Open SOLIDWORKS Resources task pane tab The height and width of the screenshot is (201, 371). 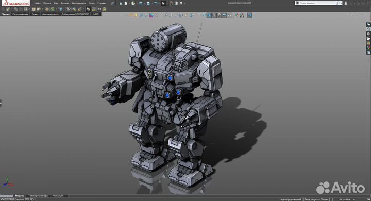(x=368, y=24)
